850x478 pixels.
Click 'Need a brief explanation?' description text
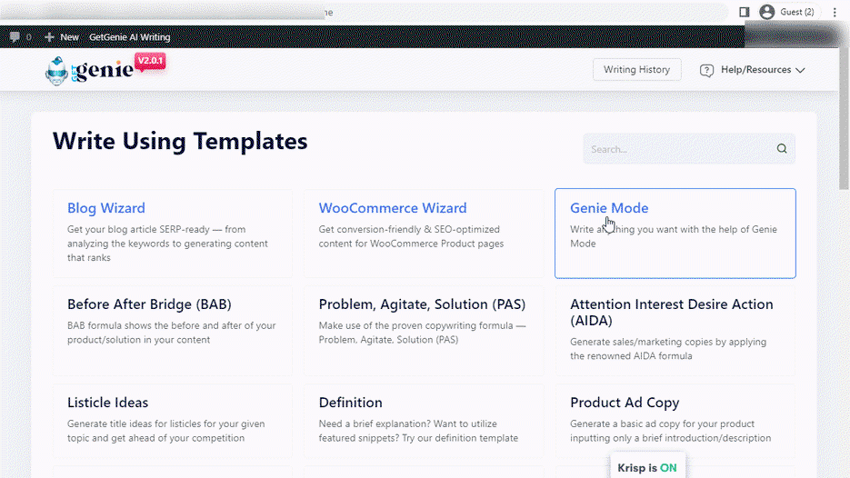coord(418,431)
